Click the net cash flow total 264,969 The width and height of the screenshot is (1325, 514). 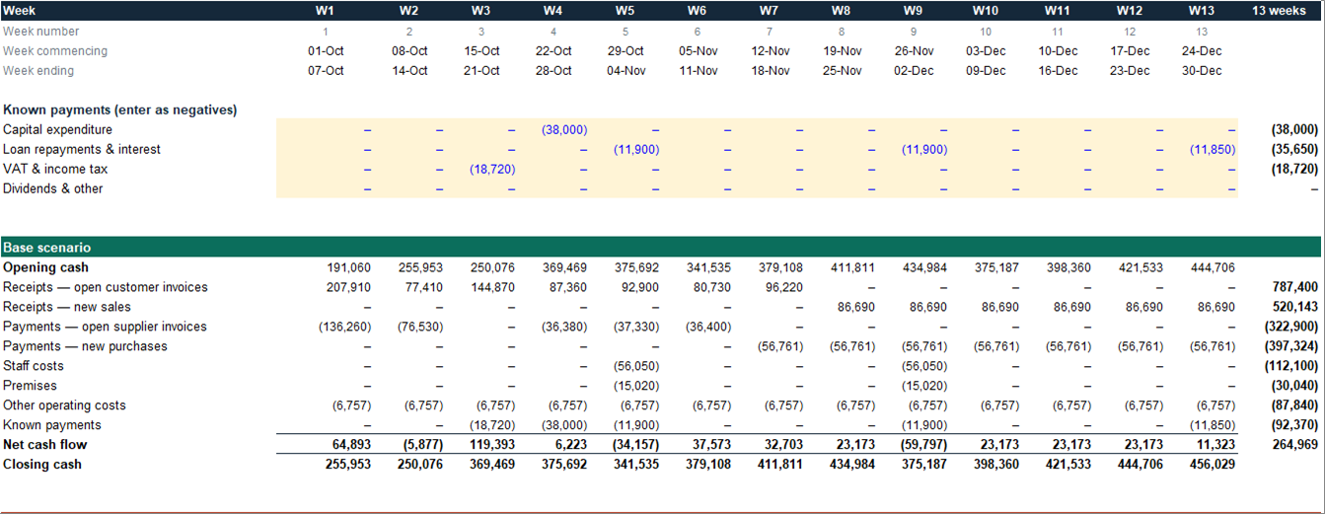1294,445
